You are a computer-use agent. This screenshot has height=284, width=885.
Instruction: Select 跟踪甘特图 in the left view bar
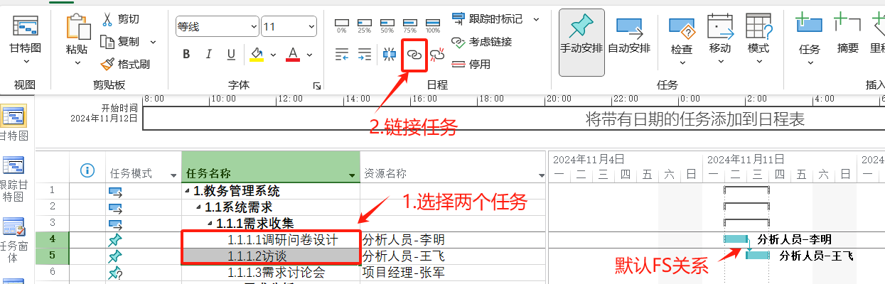13,179
